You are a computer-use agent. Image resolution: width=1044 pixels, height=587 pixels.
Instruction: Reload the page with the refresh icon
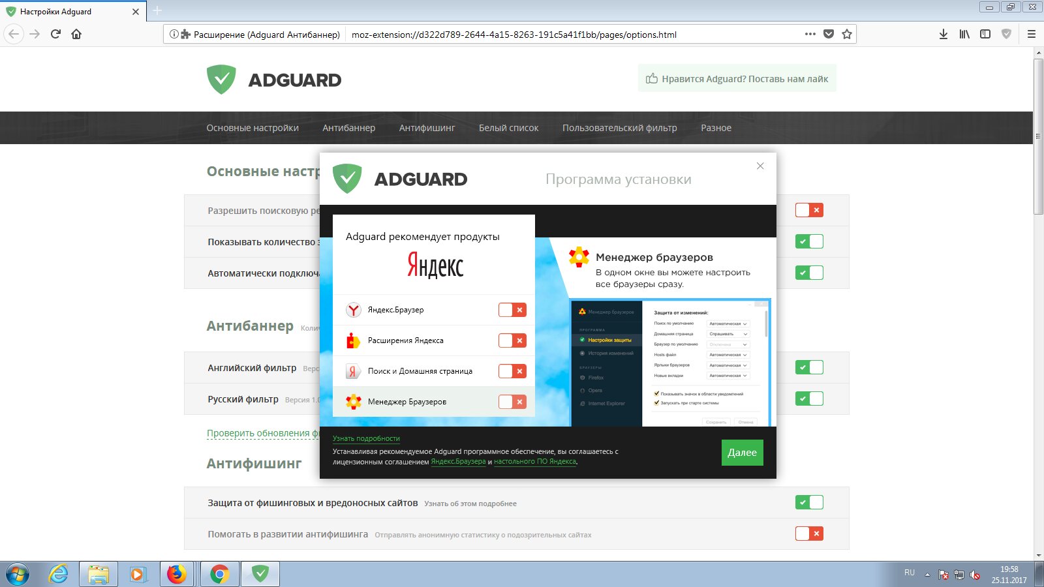click(56, 34)
